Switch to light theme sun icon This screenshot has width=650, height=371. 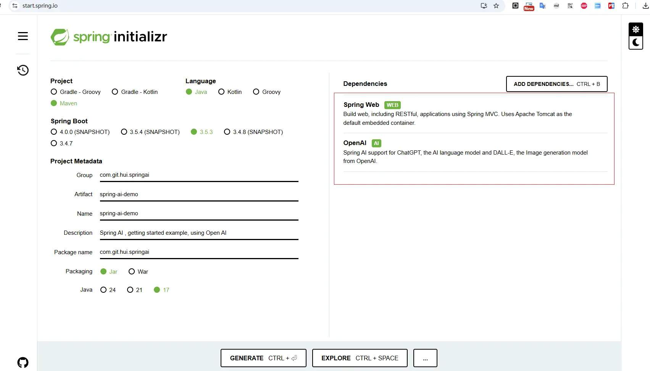[635, 29]
